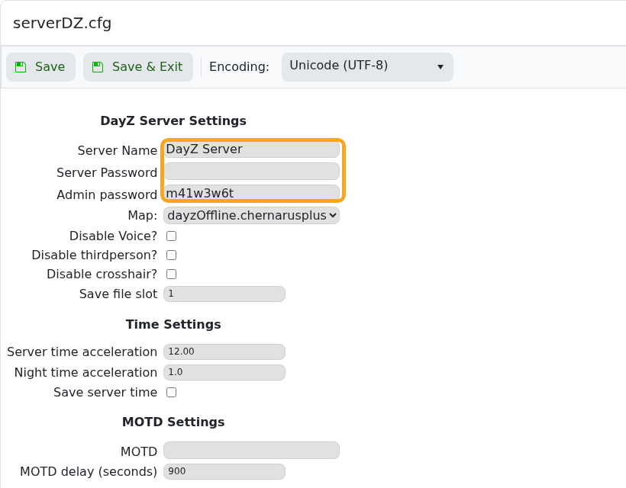Click the Server Name input field

pos(251,149)
